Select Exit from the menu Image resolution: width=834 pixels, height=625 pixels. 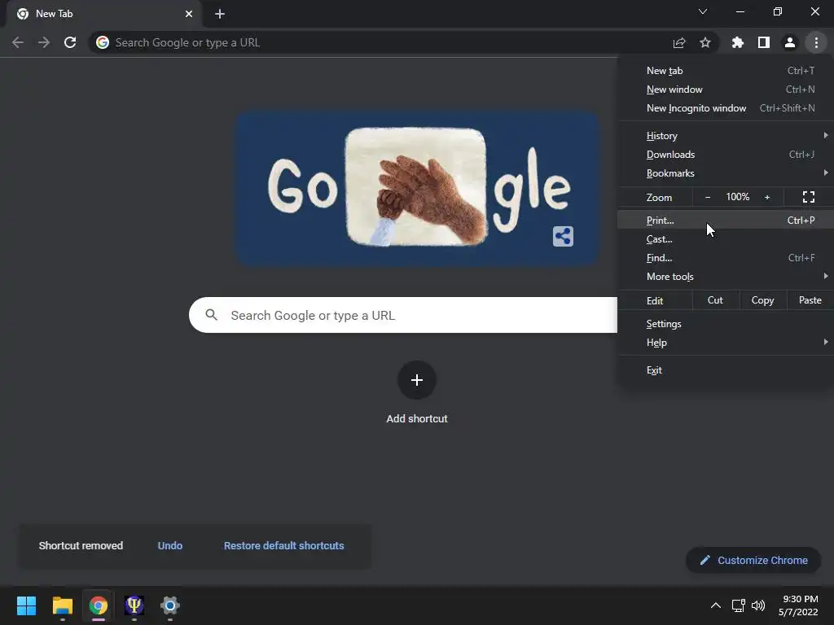726,370
